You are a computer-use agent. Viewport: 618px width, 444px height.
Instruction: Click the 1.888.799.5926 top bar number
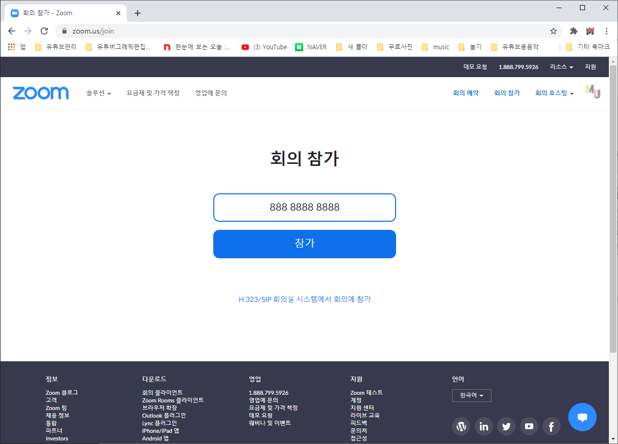pyautogui.click(x=518, y=67)
